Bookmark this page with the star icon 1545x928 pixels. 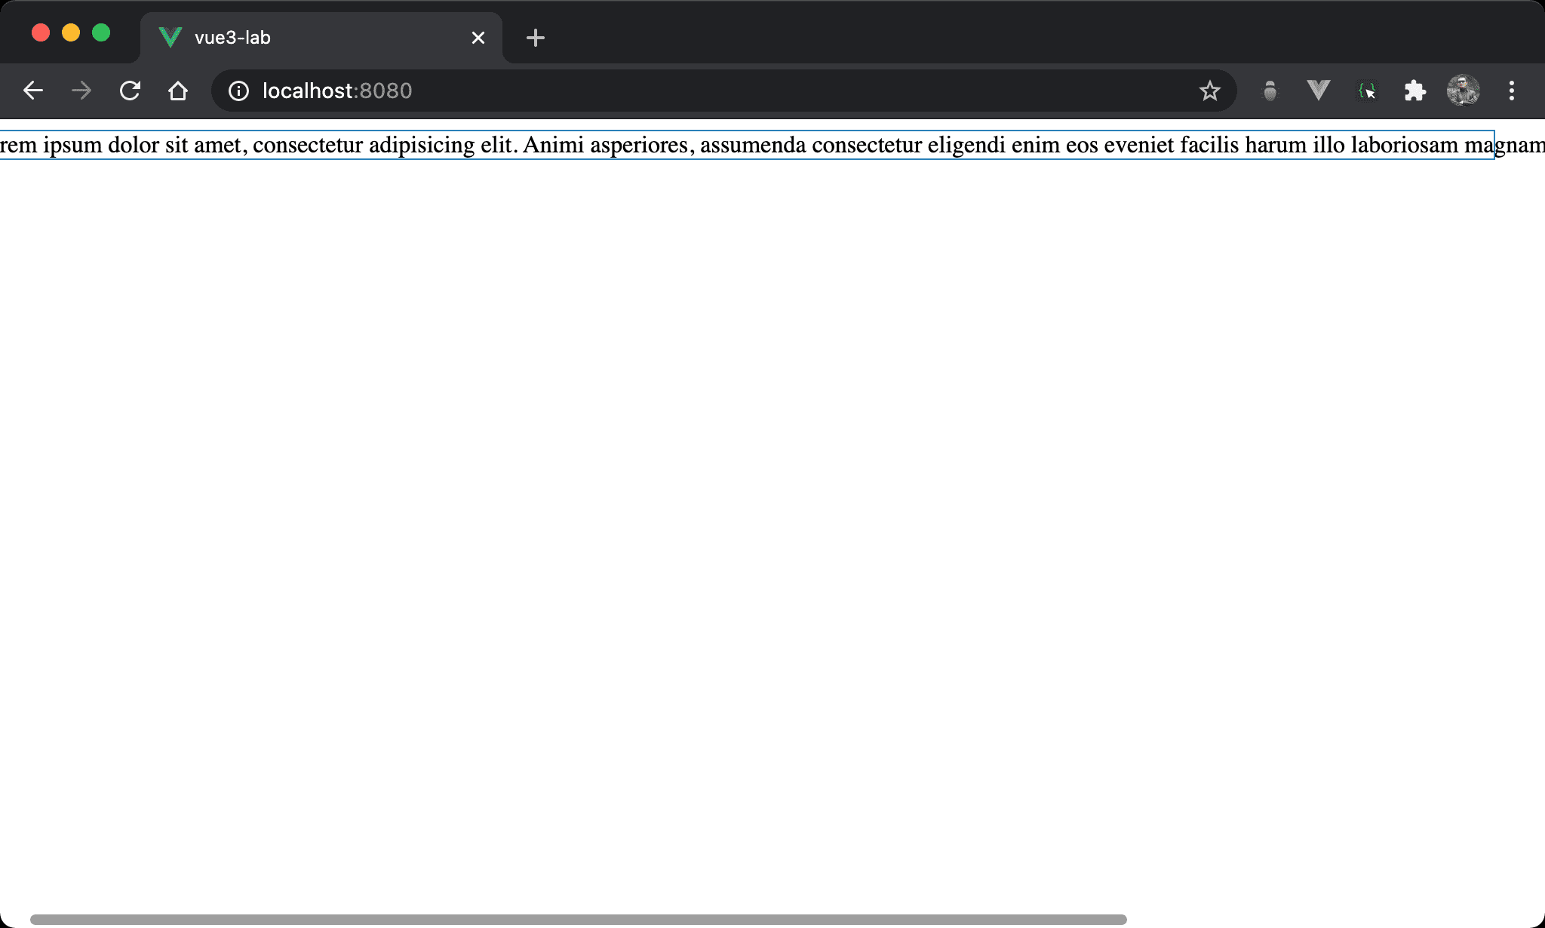coord(1209,91)
